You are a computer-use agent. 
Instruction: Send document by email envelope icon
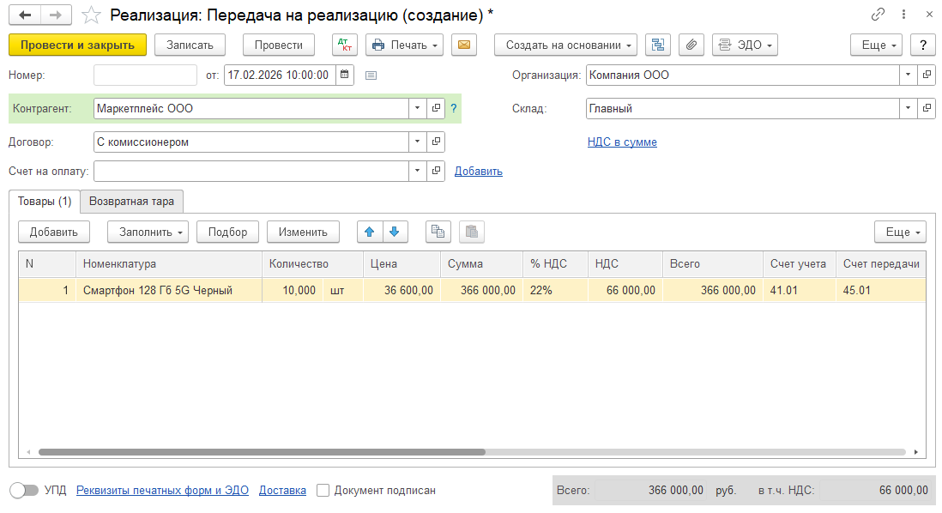[464, 45]
